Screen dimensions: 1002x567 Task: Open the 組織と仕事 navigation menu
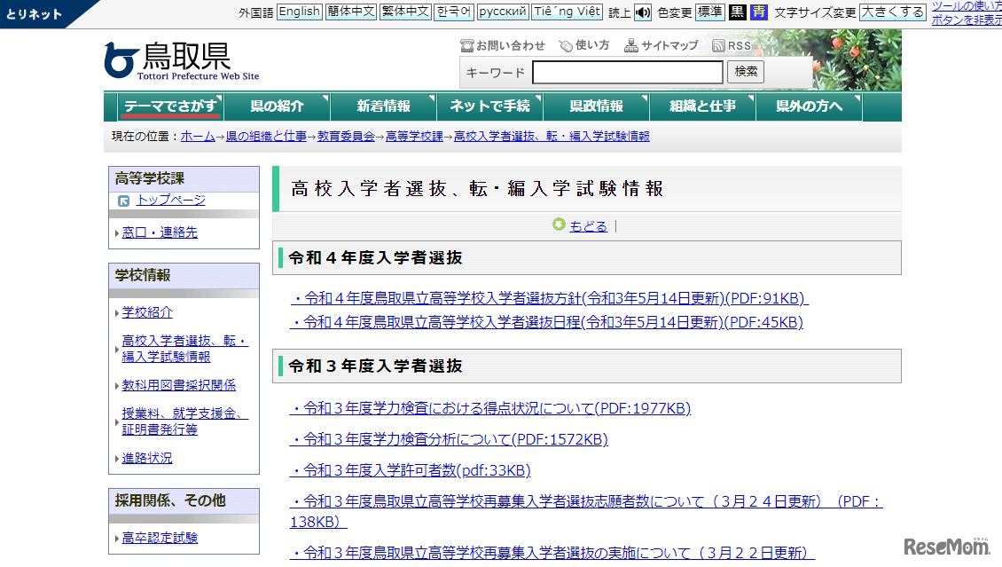click(702, 106)
